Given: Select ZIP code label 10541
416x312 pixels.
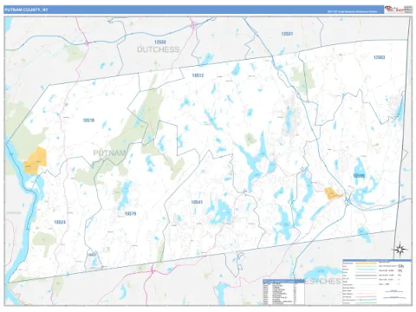Looking at the screenshot, I should [197, 202].
